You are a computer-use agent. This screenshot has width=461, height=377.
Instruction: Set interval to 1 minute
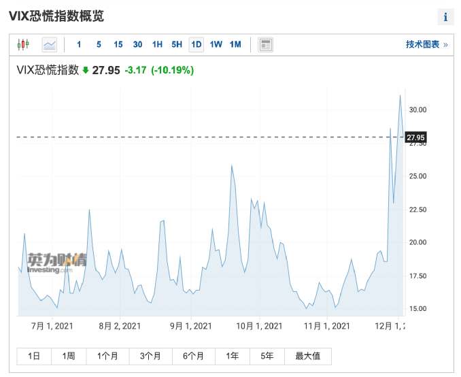79,44
